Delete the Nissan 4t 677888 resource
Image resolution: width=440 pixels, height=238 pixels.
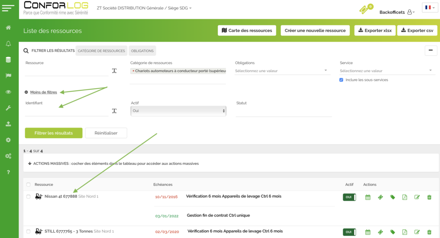point(429,197)
